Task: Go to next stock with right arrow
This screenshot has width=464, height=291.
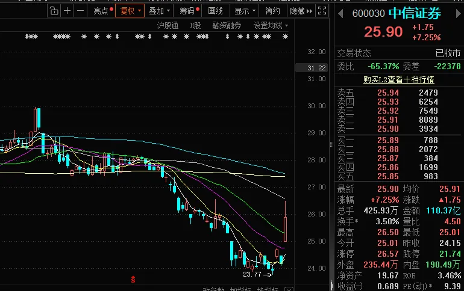Action: coord(458,13)
